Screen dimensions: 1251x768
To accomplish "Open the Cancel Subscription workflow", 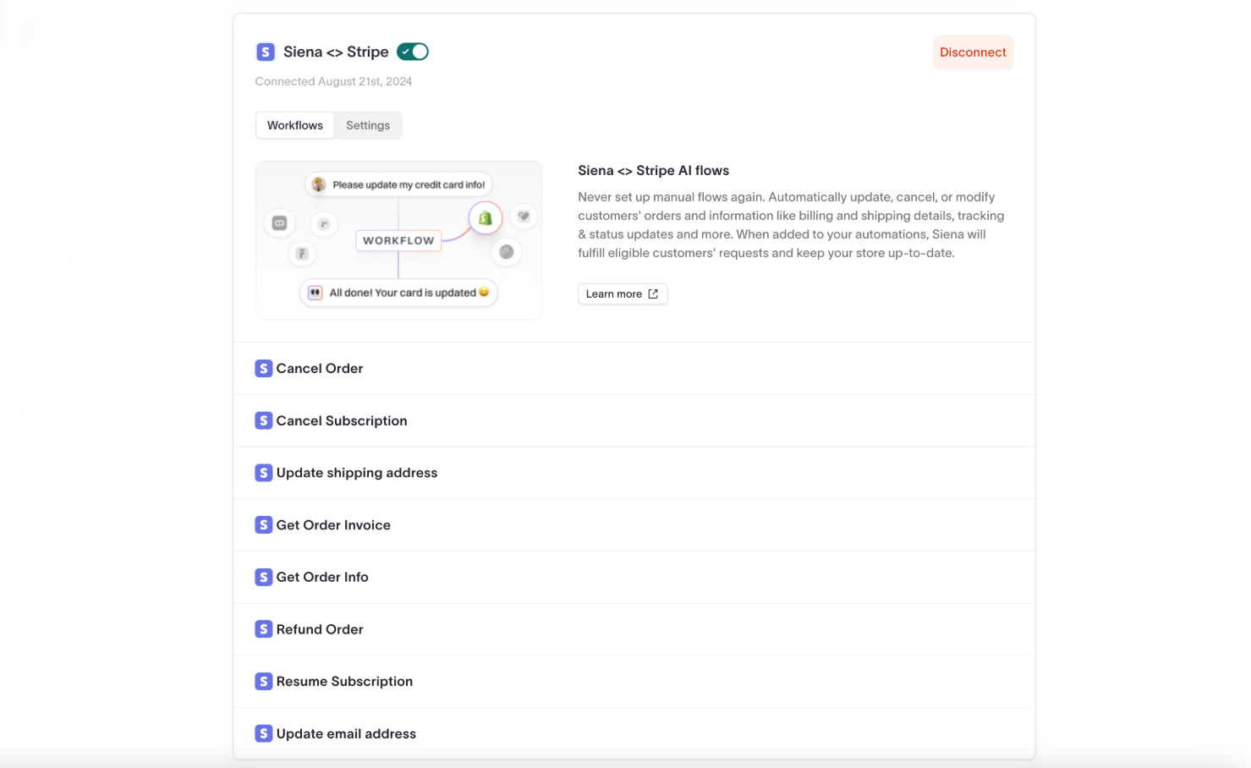I will [x=634, y=421].
